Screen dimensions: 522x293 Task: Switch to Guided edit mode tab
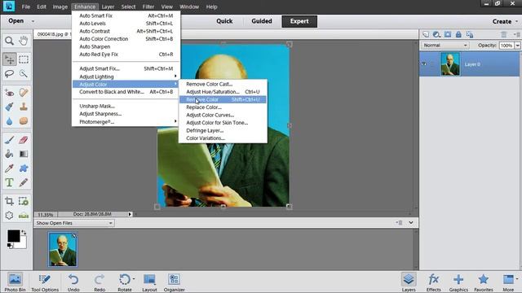click(262, 21)
